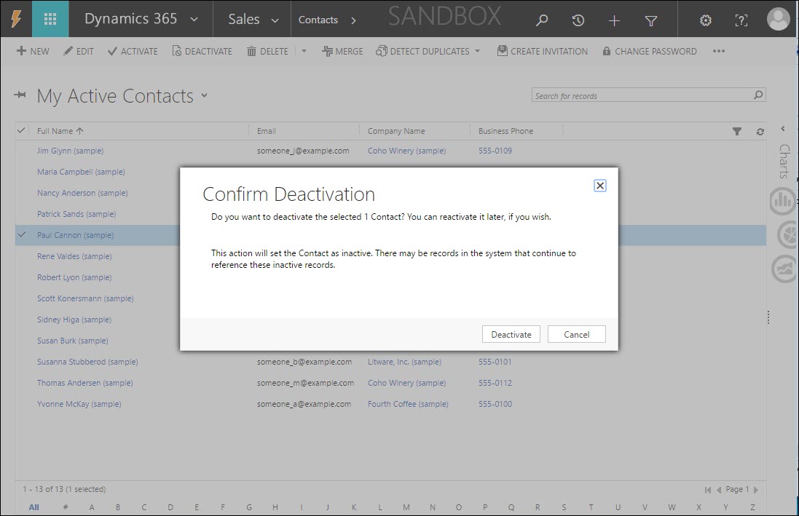Open more commands via the ellipsis menu
The image size is (799, 516).
[x=719, y=51]
